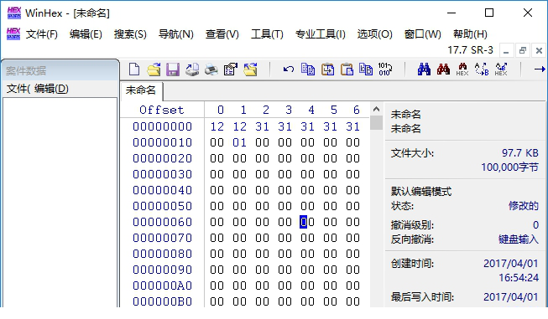Click the red binoculars search icon
The width and height of the screenshot is (548, 319).
click(x=443, y=69)
